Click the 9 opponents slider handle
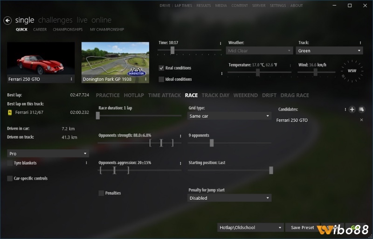 [x=212, y=143]
